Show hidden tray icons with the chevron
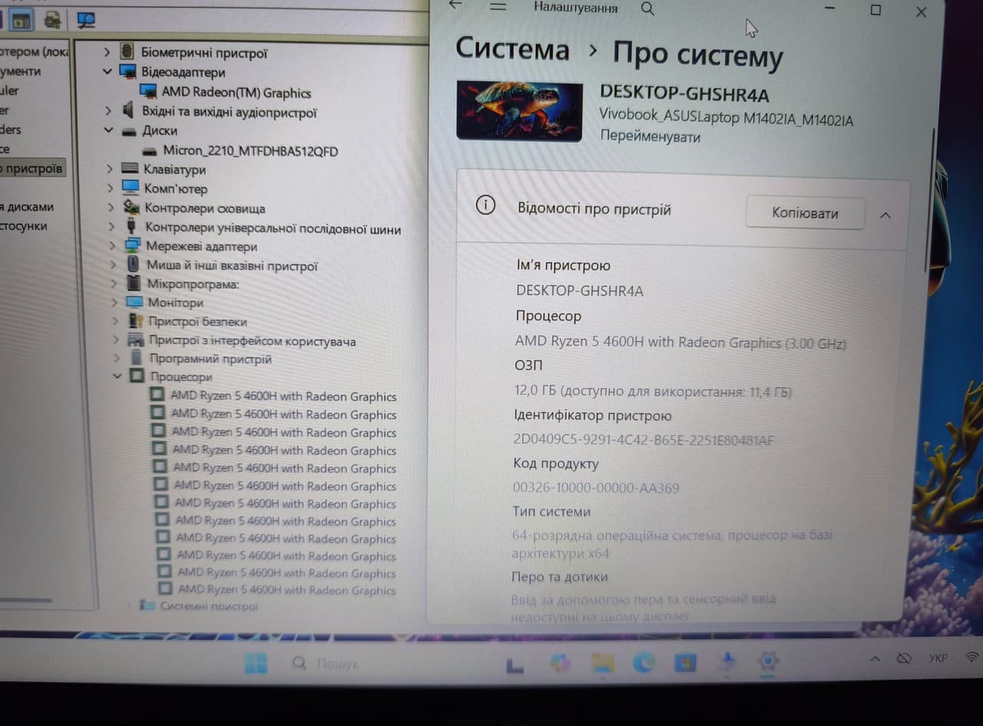Viewport: 983px width, 726px height. point(875,659)
